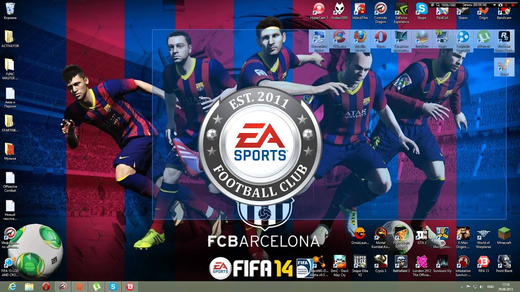Open the Bandicam desktop shortcut

coord(504,12)
